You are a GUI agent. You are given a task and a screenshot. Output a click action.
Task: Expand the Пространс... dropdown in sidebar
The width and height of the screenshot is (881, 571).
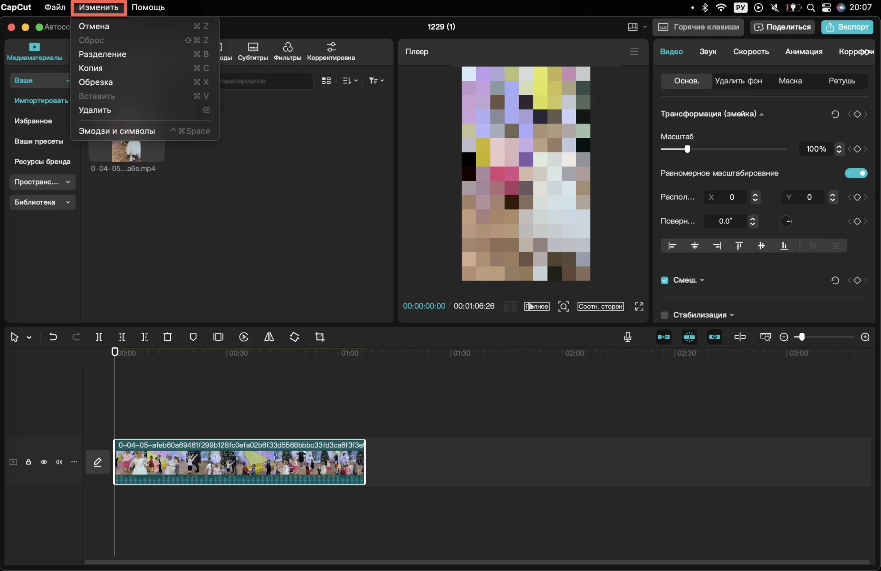pos(42,182)
